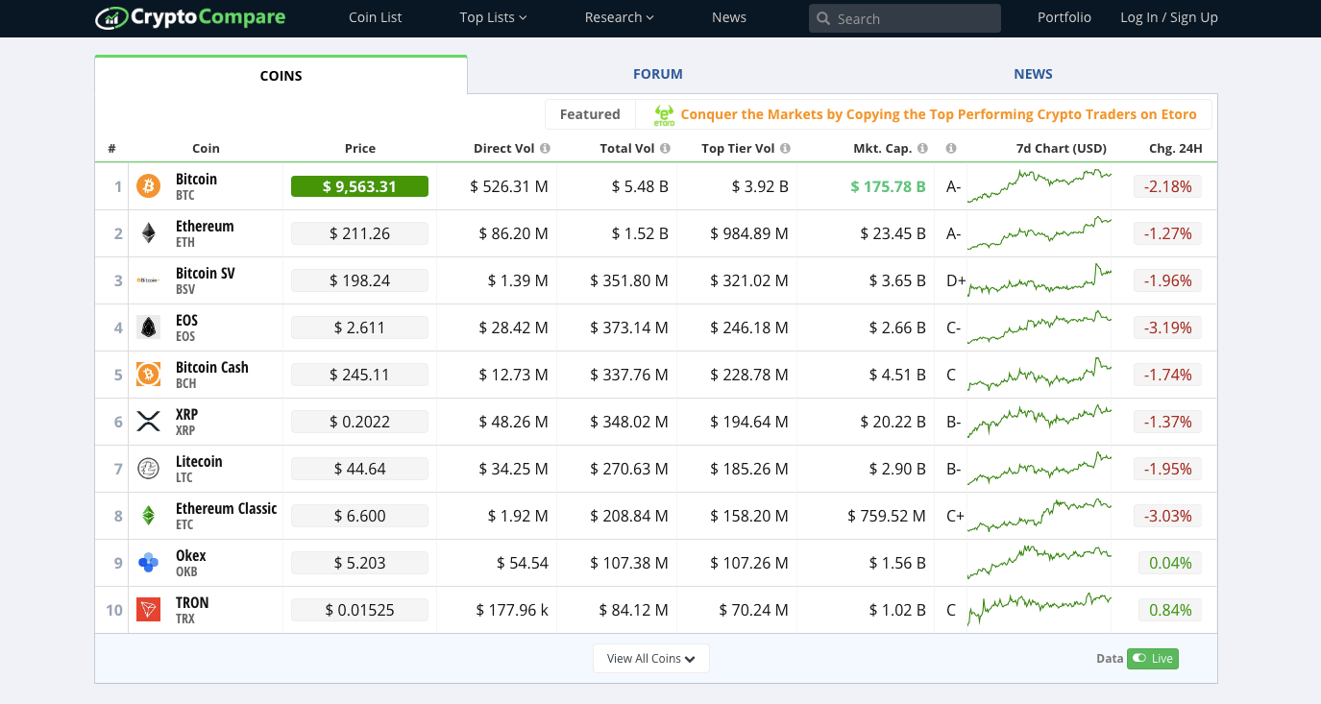Select the Ethereum coin logo

148,232
